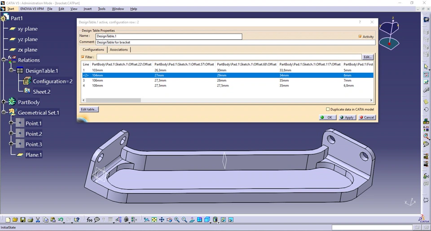Open the Formula f(x) tool
Screen dimensions: 431x231
coord(89,220)
